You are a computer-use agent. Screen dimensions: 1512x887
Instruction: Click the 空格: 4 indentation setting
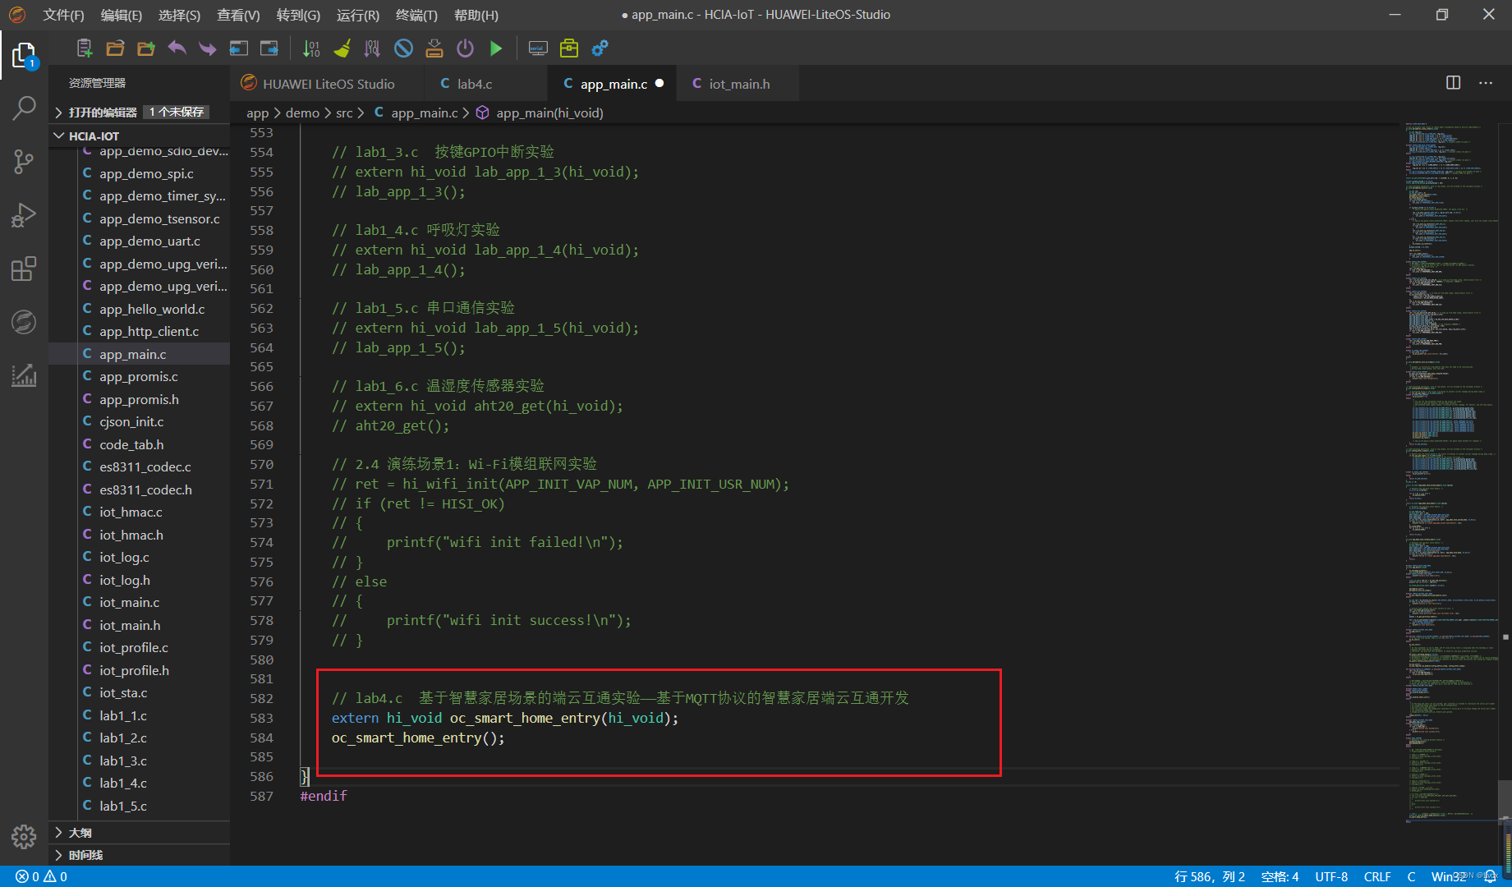tap(1280, 876)
